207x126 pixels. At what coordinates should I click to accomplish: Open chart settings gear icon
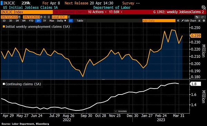point(204,21)
